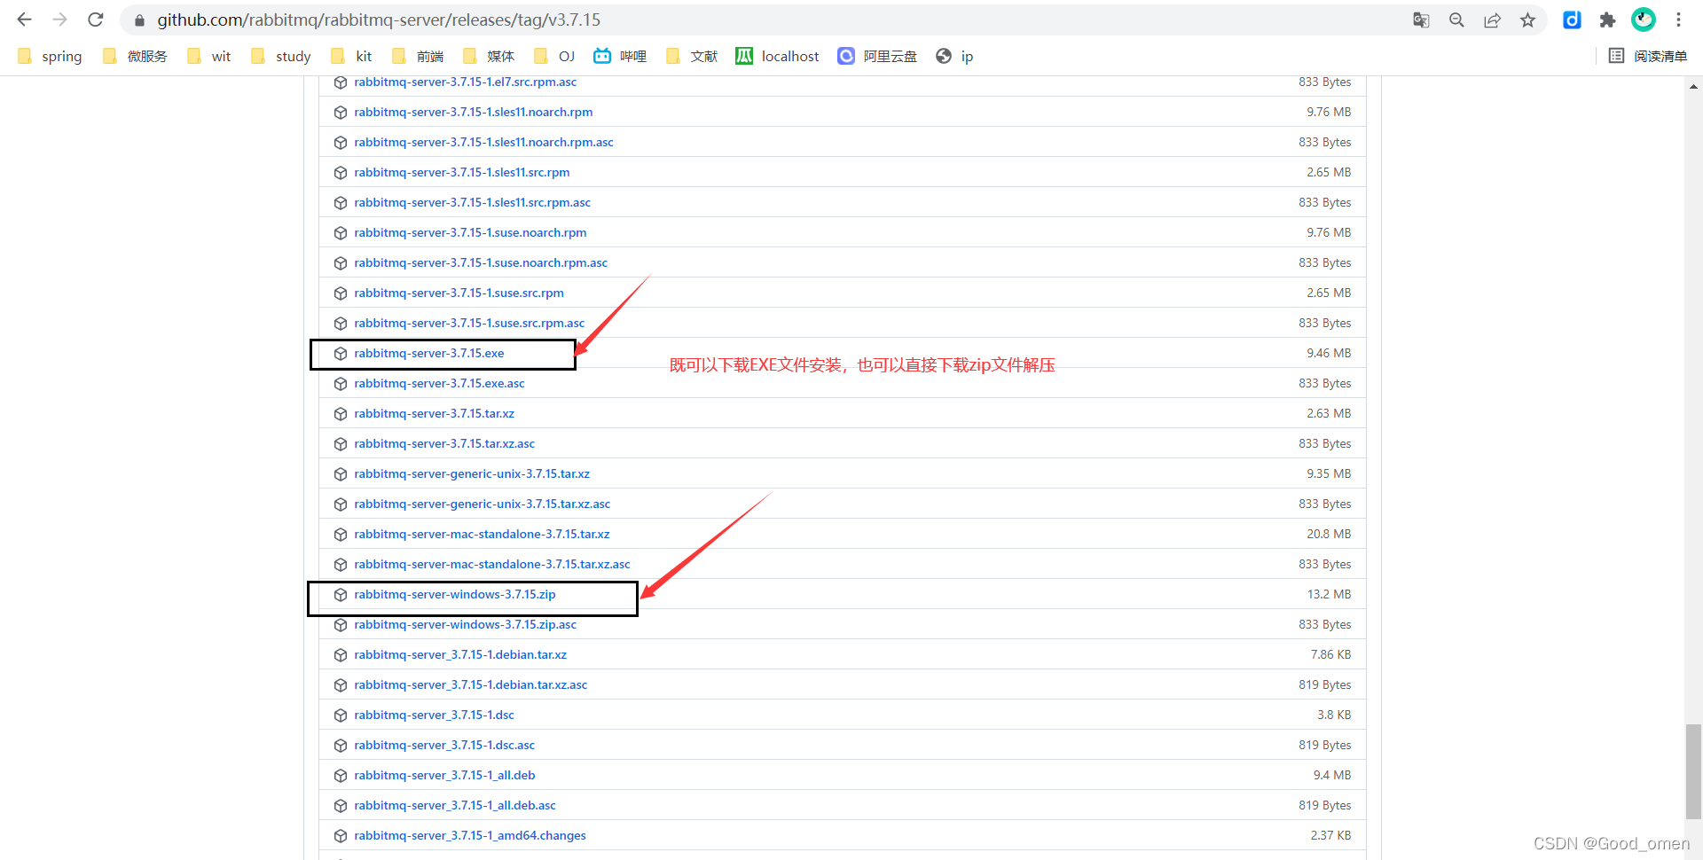Select the 9.46 MB size text
1703x860 pixels.
[x=1329, y=354]
